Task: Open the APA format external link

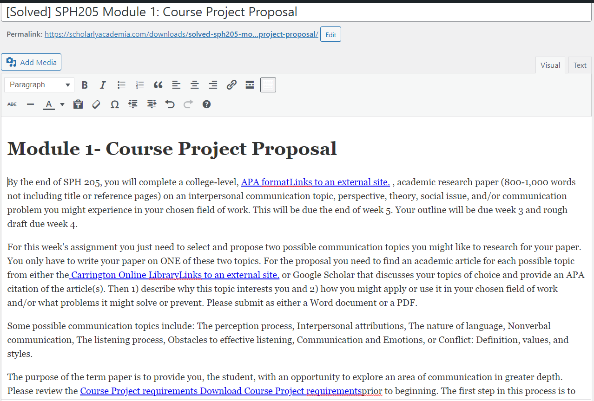Action: (316, 182)
